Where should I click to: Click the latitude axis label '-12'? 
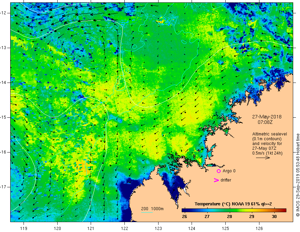click(x=3, y=13)
